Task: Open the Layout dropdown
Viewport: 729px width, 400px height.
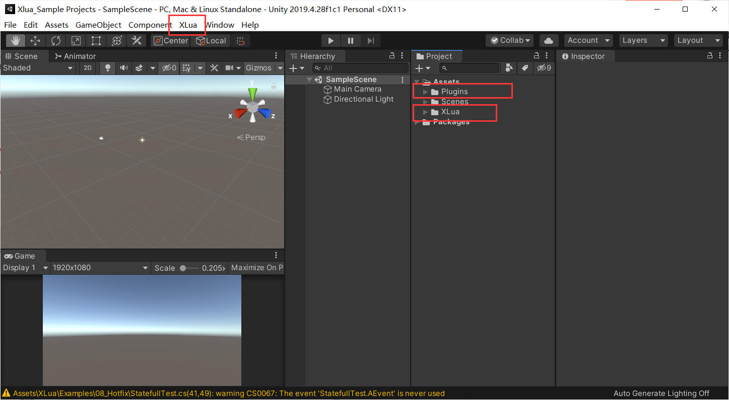Action: (x=698, y=40)
